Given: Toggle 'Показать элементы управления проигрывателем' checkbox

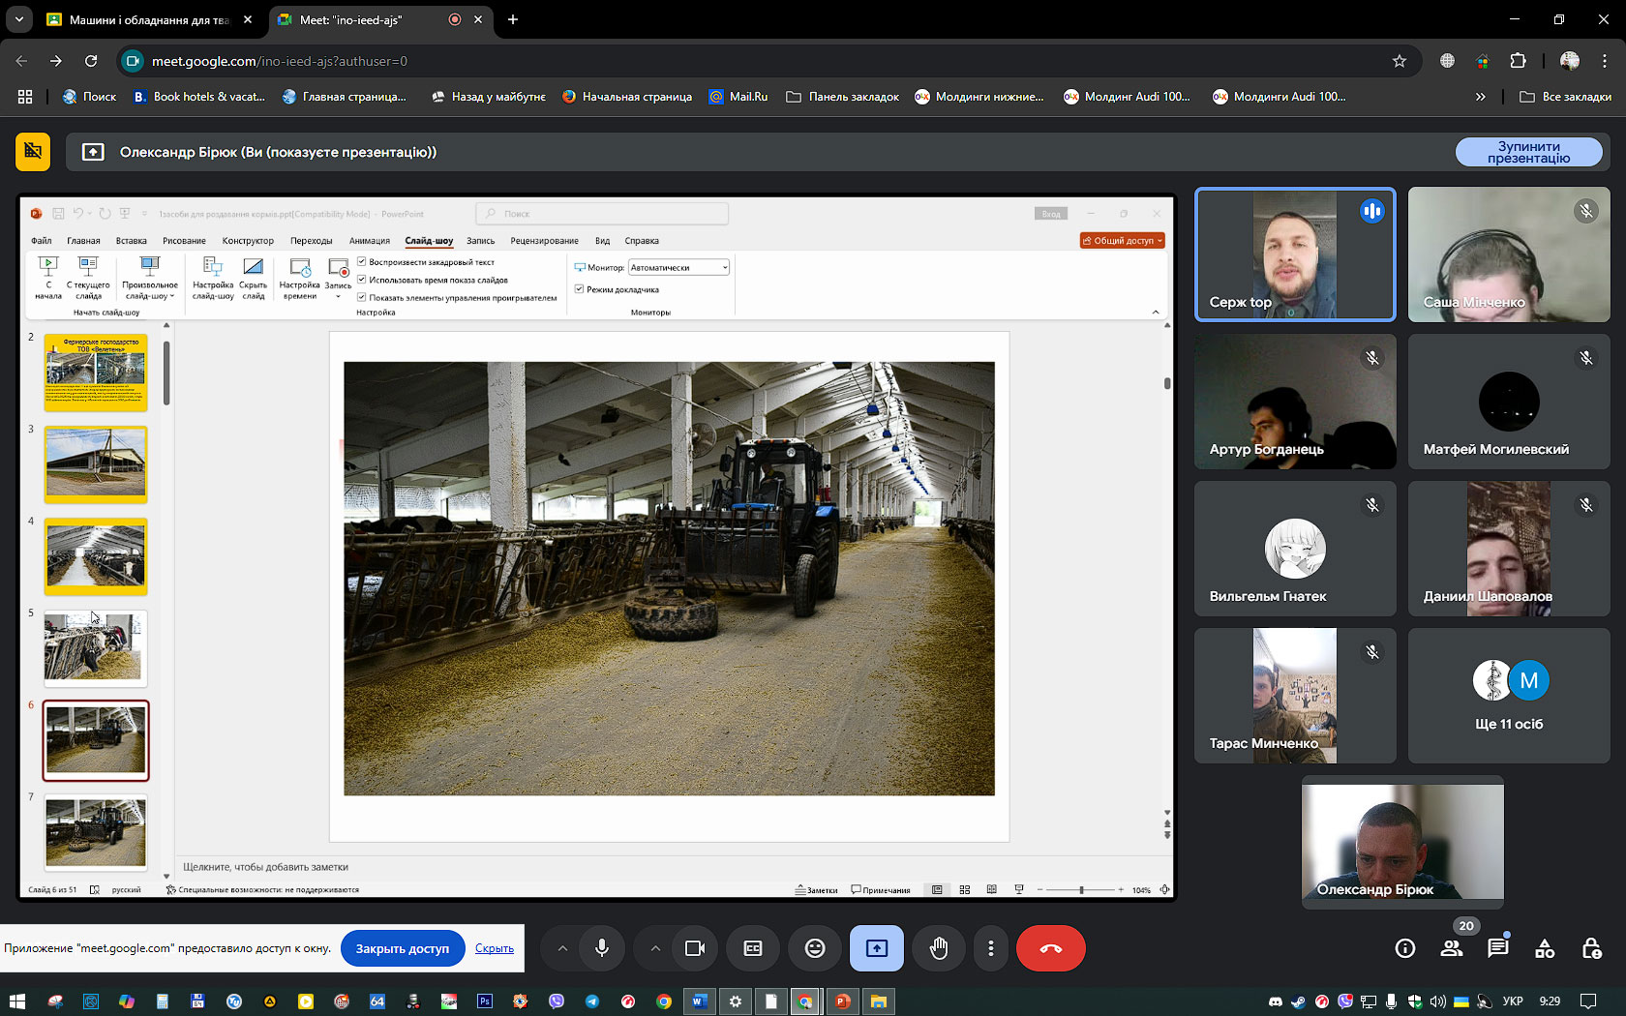Looking at the screenshot, I should click(362, 297).
